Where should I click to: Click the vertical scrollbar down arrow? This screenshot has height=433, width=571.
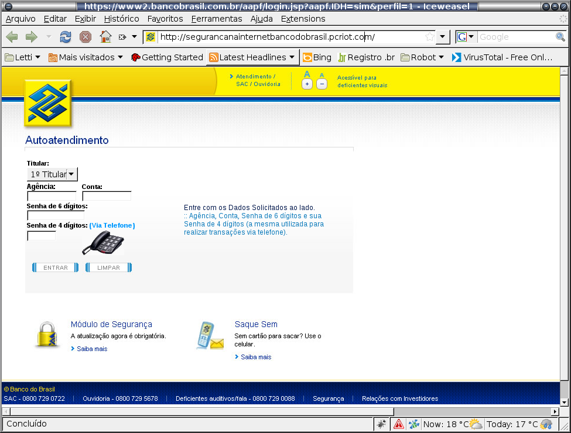564,402
